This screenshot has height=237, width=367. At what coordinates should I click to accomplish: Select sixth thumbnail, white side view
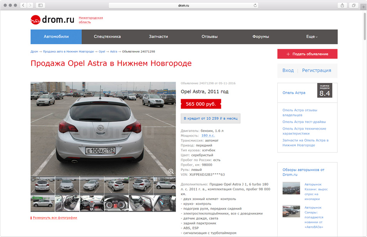click(165, 185)
